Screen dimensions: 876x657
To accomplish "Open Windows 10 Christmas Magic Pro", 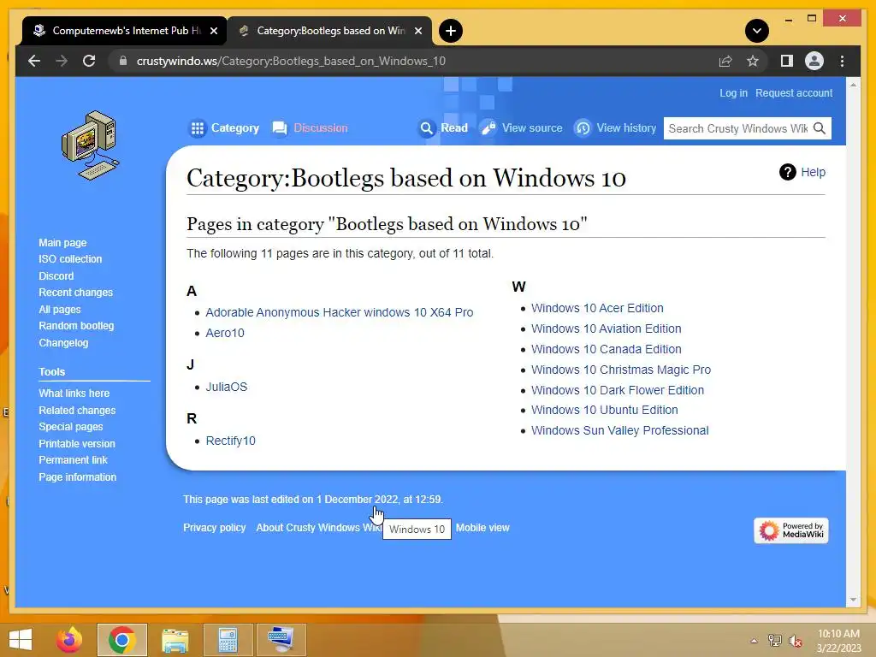I will 621,370.
